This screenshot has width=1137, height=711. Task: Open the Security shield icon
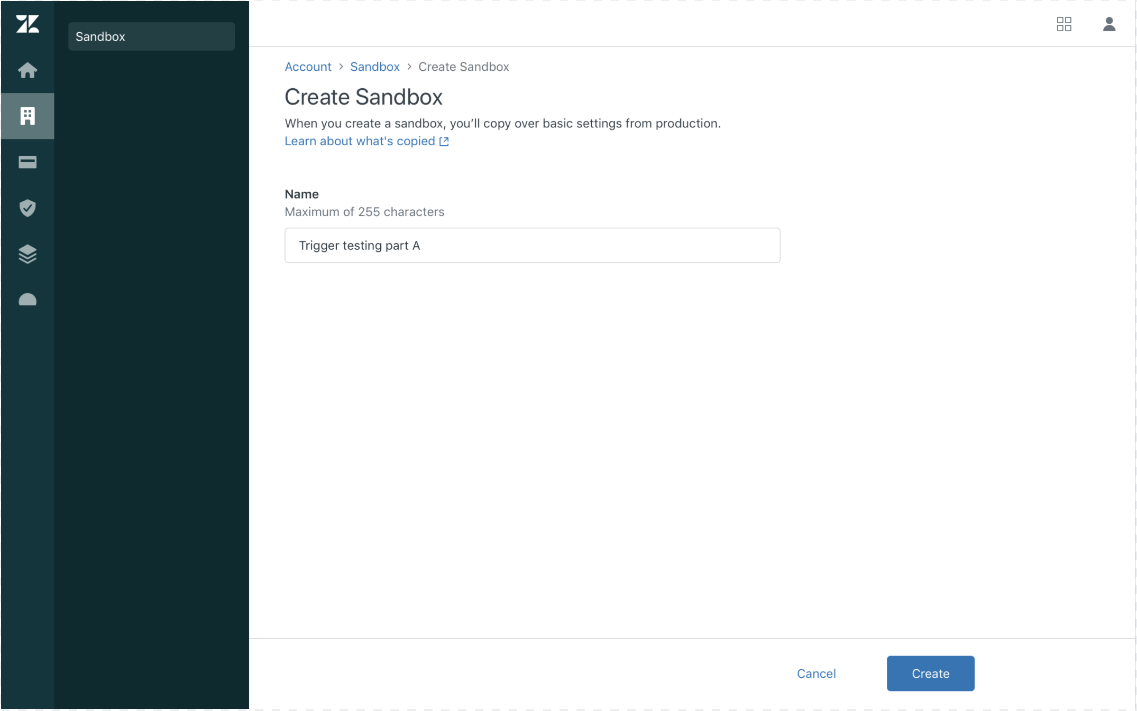(27, 208)
